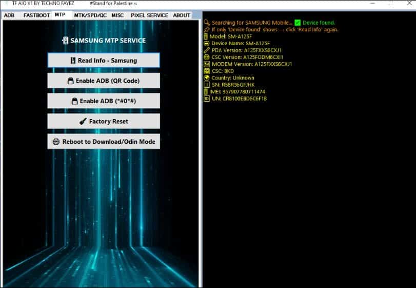Click the globe icon beside CSC Version
The width and height of the screenshot is (416, 288).
point(207,57)
